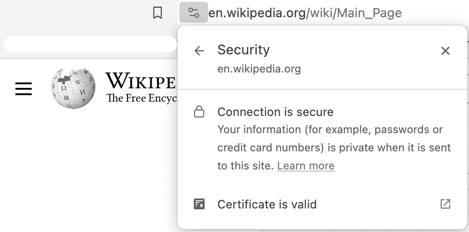The width and height of the screenshot is (469, 232).
Task: Click the private information description paragraph
Action: click(334, 148)
